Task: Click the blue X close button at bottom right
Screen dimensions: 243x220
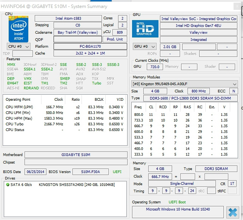Action: pos(233,212)
